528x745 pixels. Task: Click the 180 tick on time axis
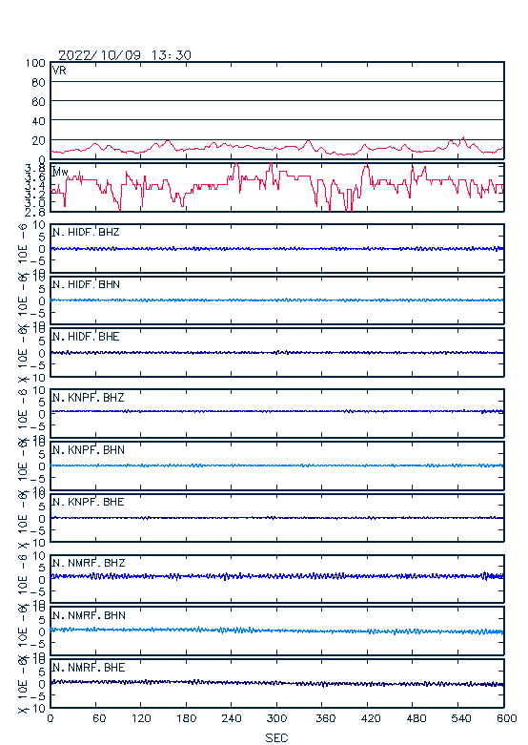click(x=186, y=718)
